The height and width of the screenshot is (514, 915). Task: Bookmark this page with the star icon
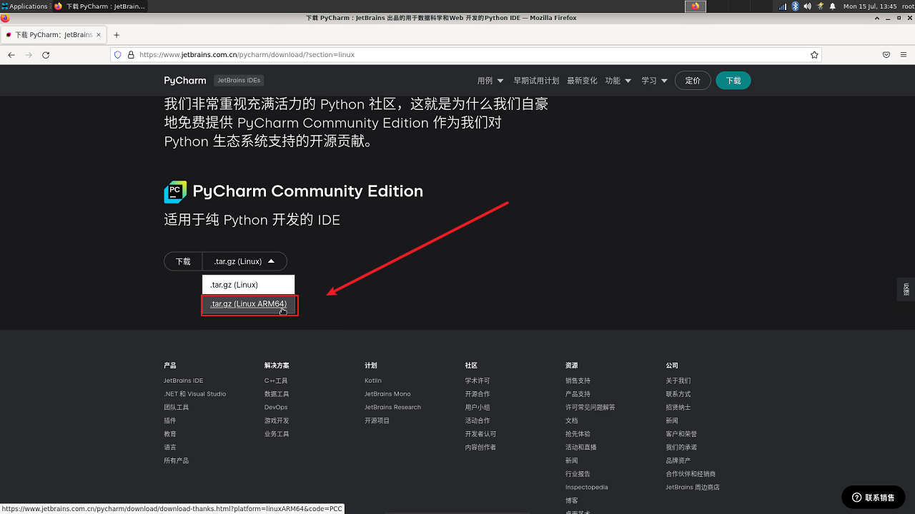click(x=814, y=55)
